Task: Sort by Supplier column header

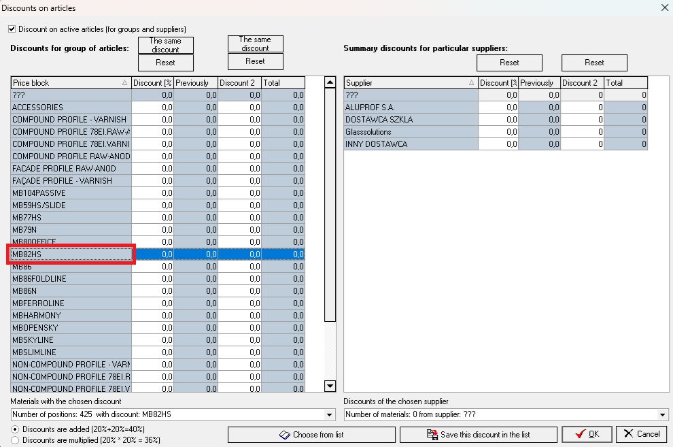Action: click(x=408, y=83)
